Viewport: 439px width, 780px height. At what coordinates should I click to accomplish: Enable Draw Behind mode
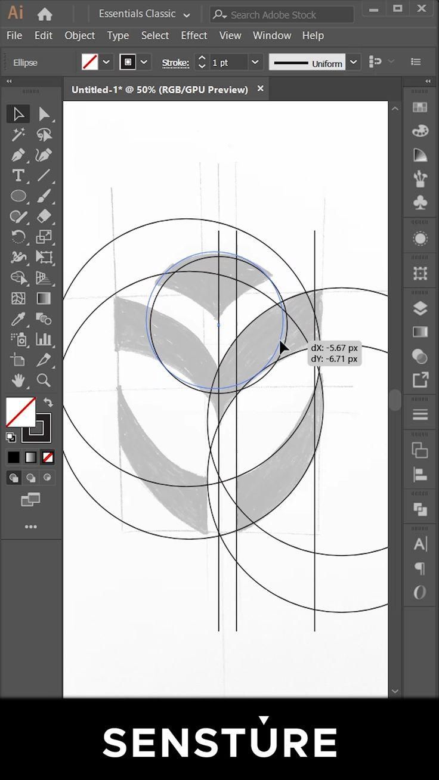click(x=30, y=478)
